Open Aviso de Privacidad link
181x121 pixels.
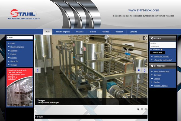tap(161, 71)
